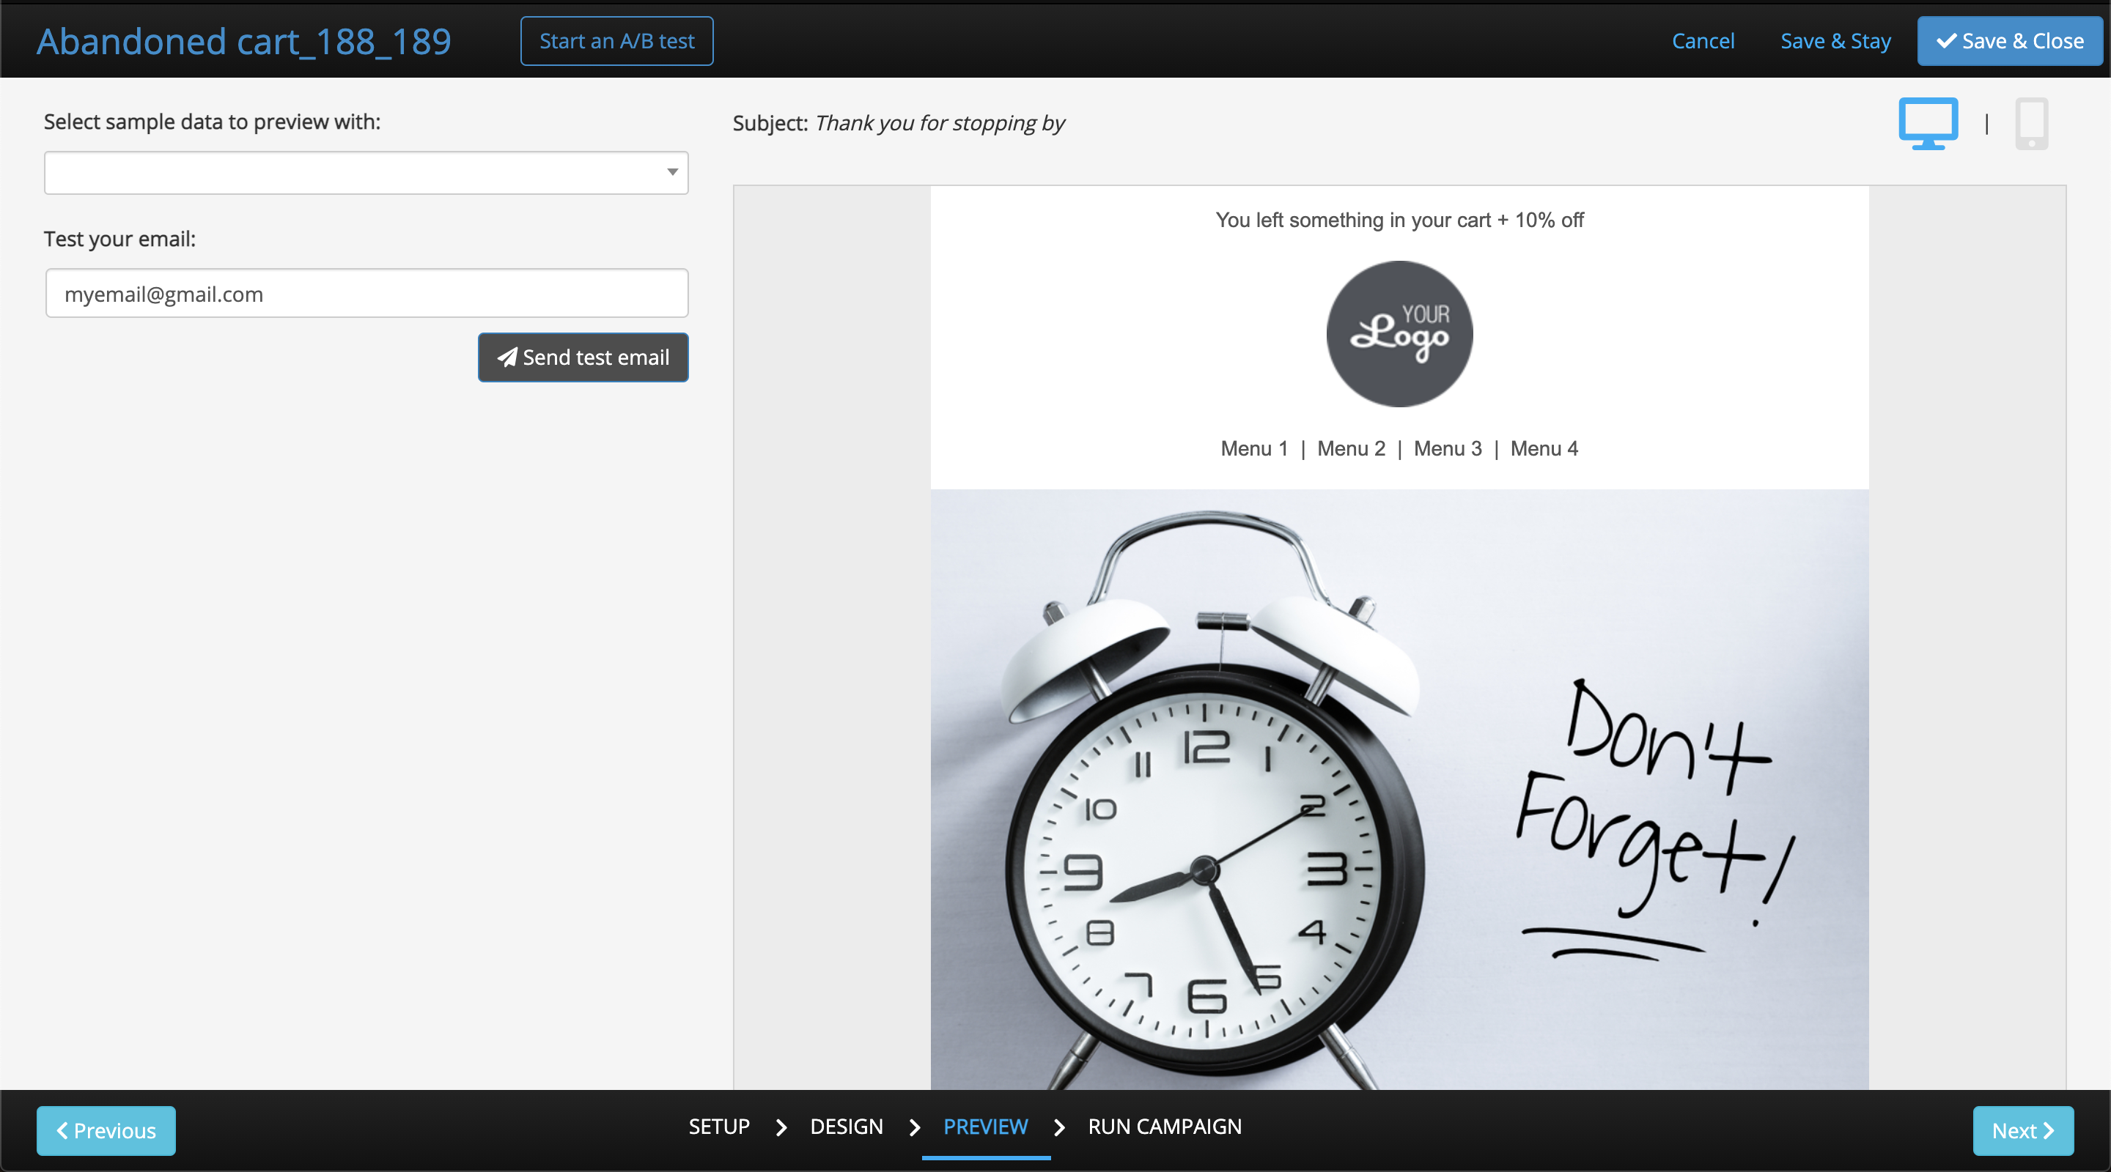Screen dimensions: 2111x1172
Task: Open the RUN CAMPAIGN step
Action: tap(1165, 1126)
